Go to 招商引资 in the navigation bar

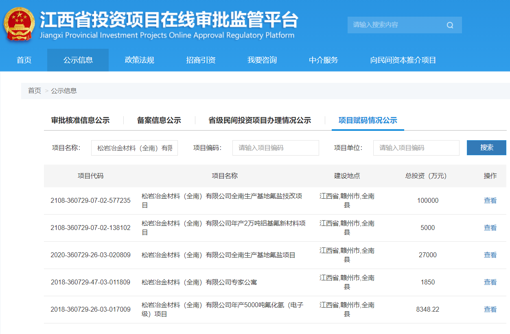201,60
